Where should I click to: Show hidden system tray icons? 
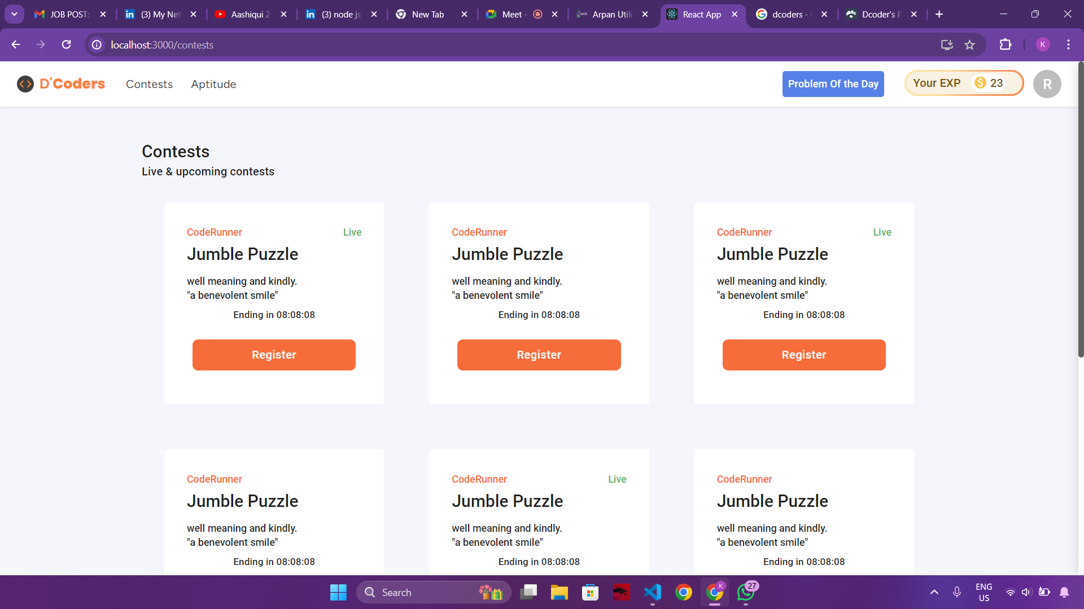(934, 592)
